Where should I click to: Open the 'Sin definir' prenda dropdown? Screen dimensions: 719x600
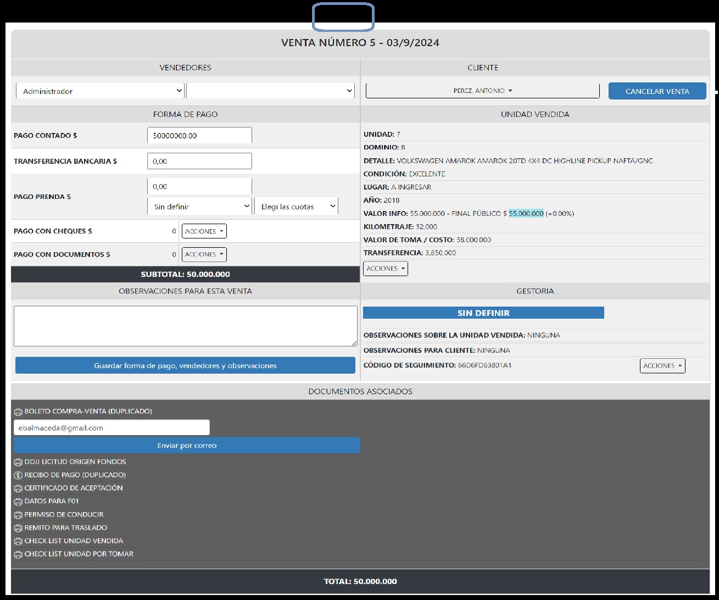pyautogui.click(x=200, y=207)
